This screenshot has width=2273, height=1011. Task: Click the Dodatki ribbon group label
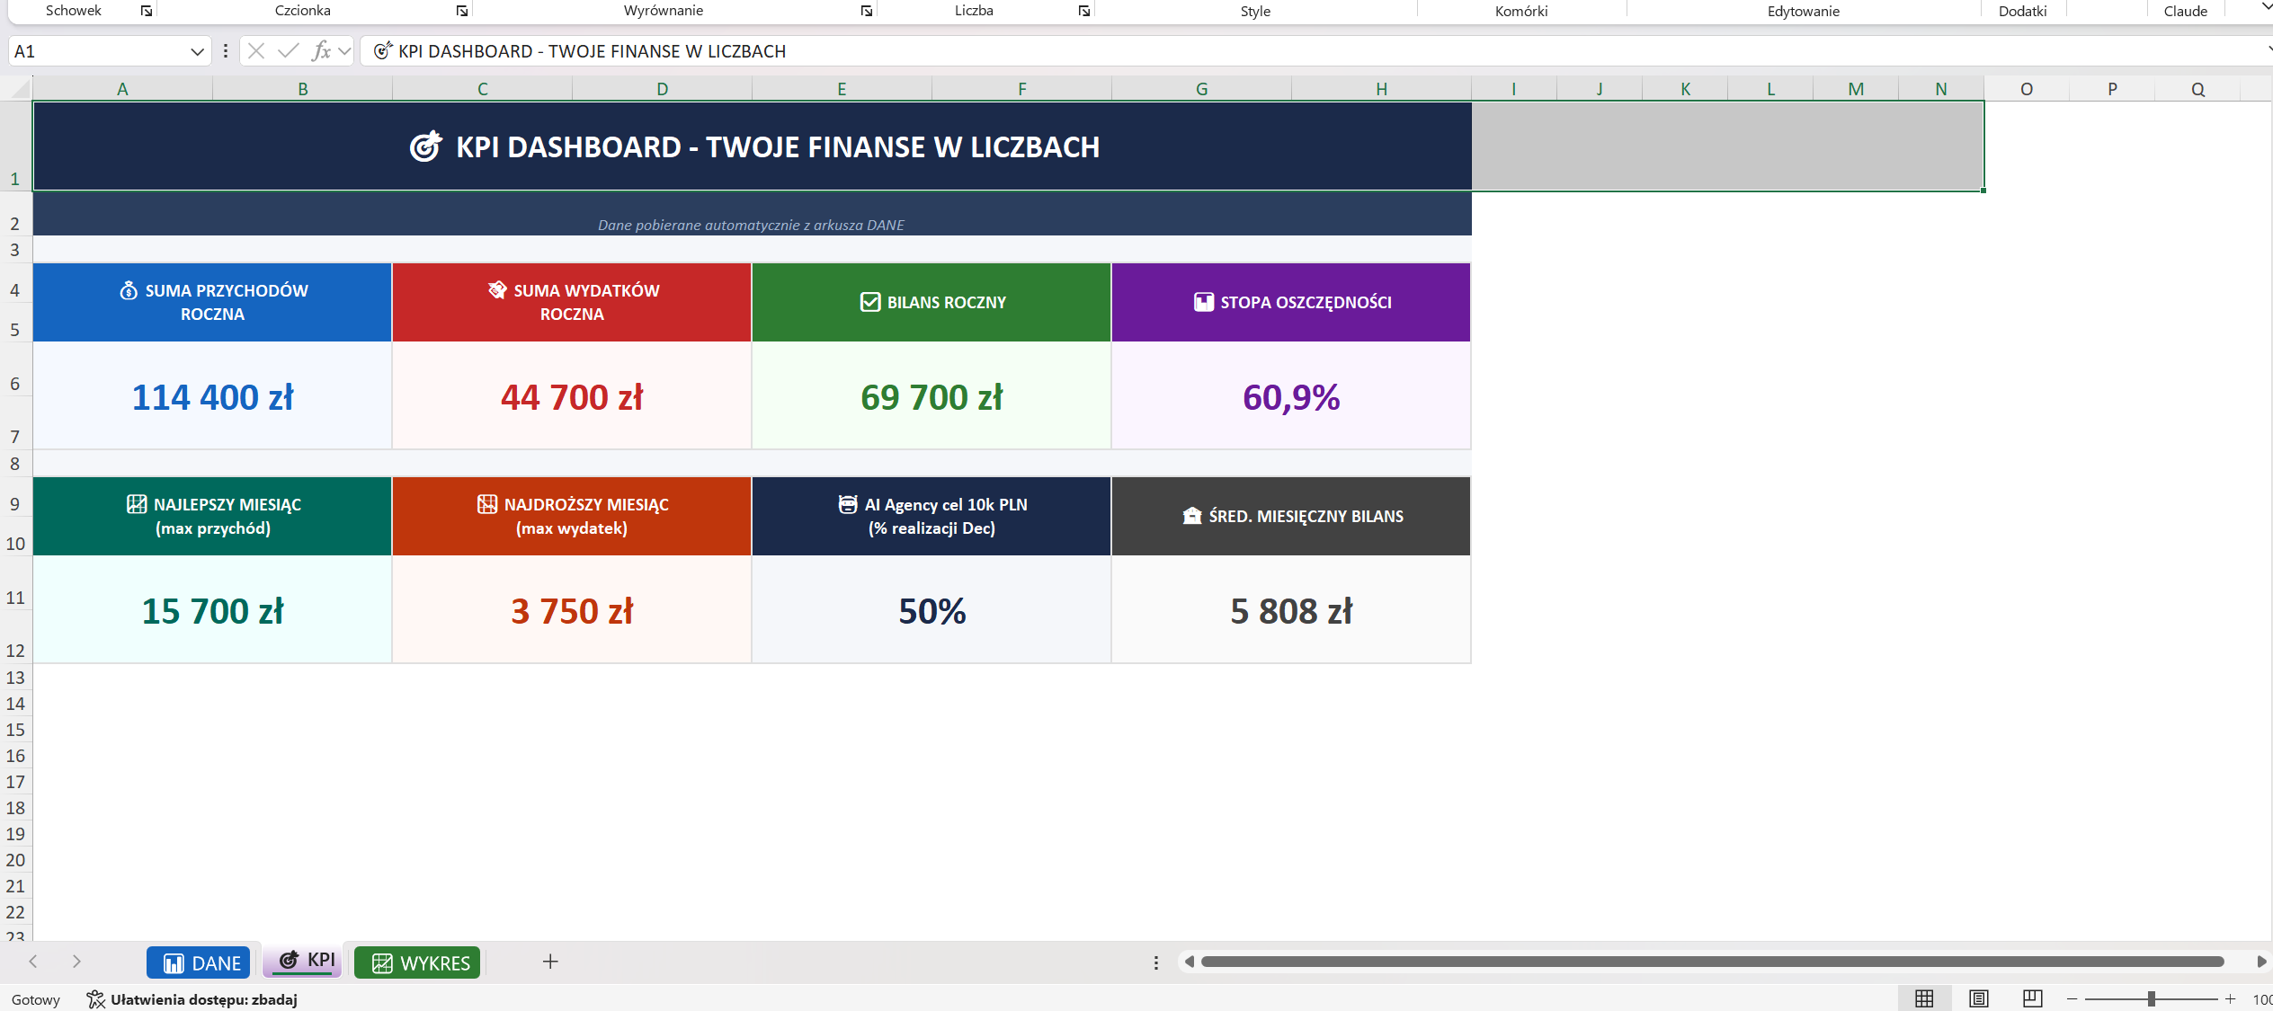(x=2022, y=11)
